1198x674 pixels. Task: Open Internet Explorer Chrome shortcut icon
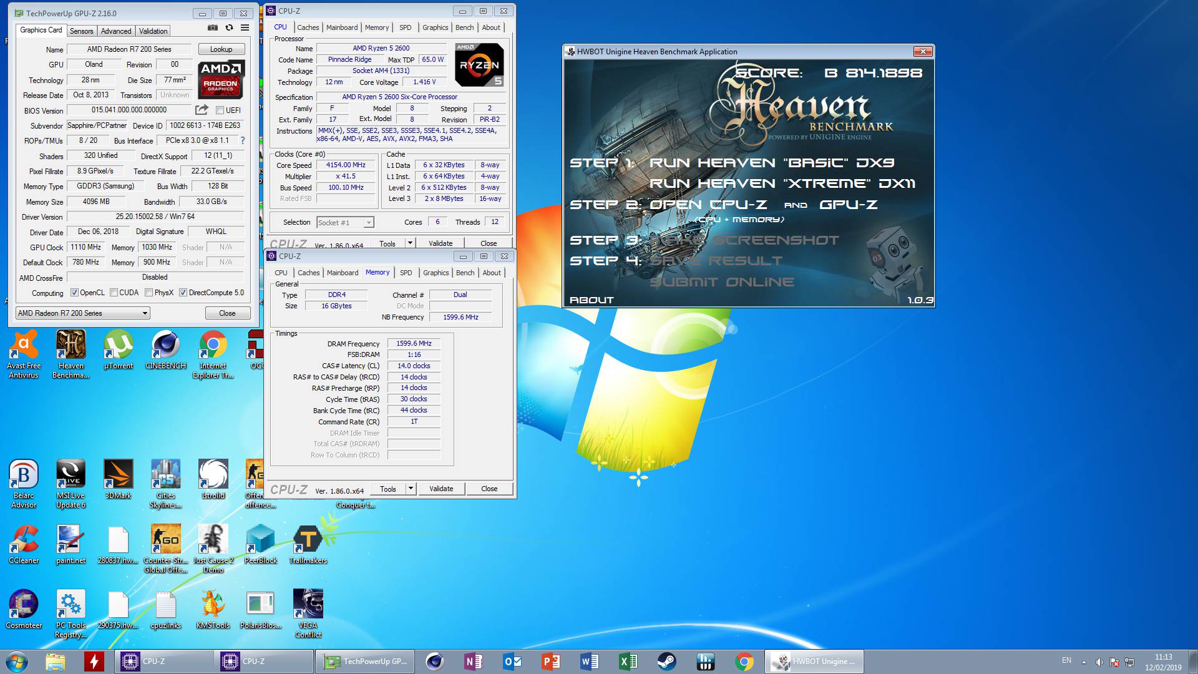click(213, 354)
